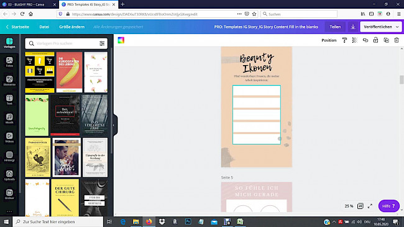This screenshot has height=227, width=404.
Task: Open the Position menu
Action: click(x=329, y=40)
